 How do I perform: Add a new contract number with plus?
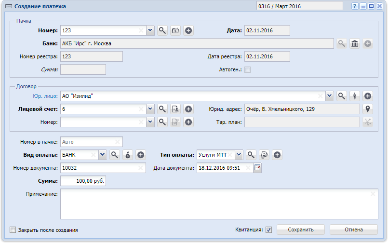tap(188, 122)
